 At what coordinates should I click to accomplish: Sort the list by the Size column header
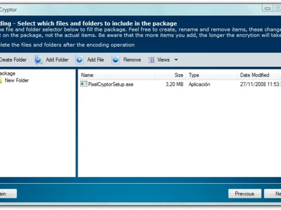pos(170,75)
